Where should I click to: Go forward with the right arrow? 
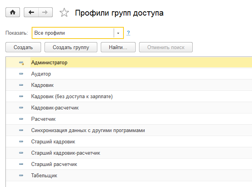(45, 12)
